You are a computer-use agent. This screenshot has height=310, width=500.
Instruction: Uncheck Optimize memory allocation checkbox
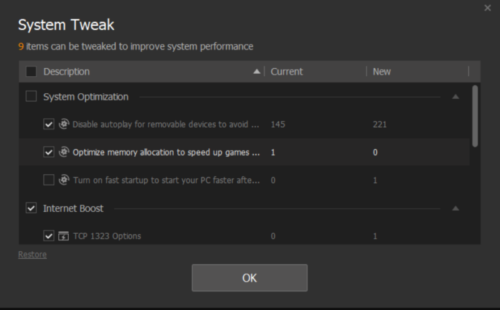click(x=49, y=152)
